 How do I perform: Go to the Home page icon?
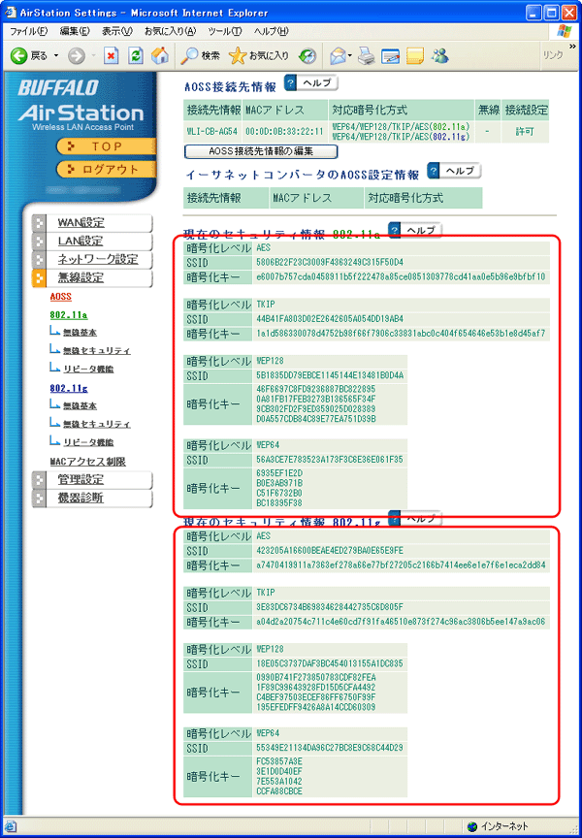coord(160,55)
